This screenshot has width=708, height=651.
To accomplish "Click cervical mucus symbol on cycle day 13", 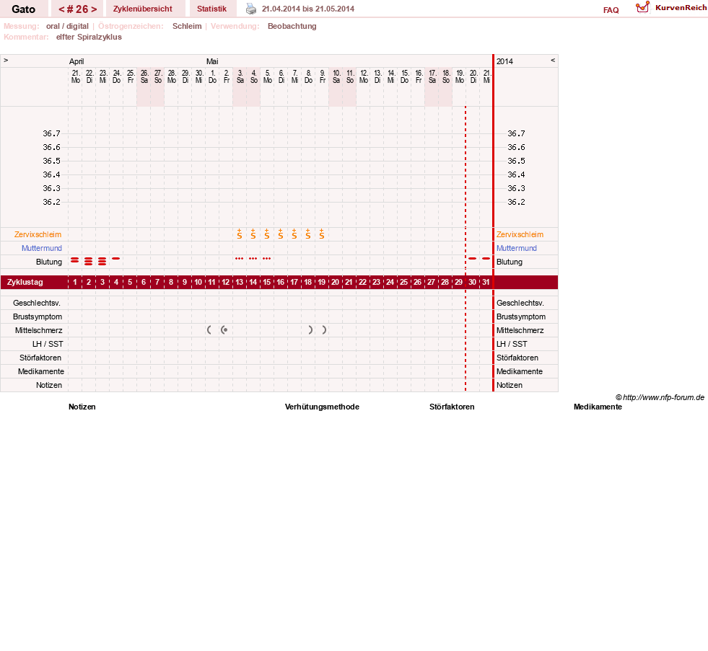I will [240, 234].
